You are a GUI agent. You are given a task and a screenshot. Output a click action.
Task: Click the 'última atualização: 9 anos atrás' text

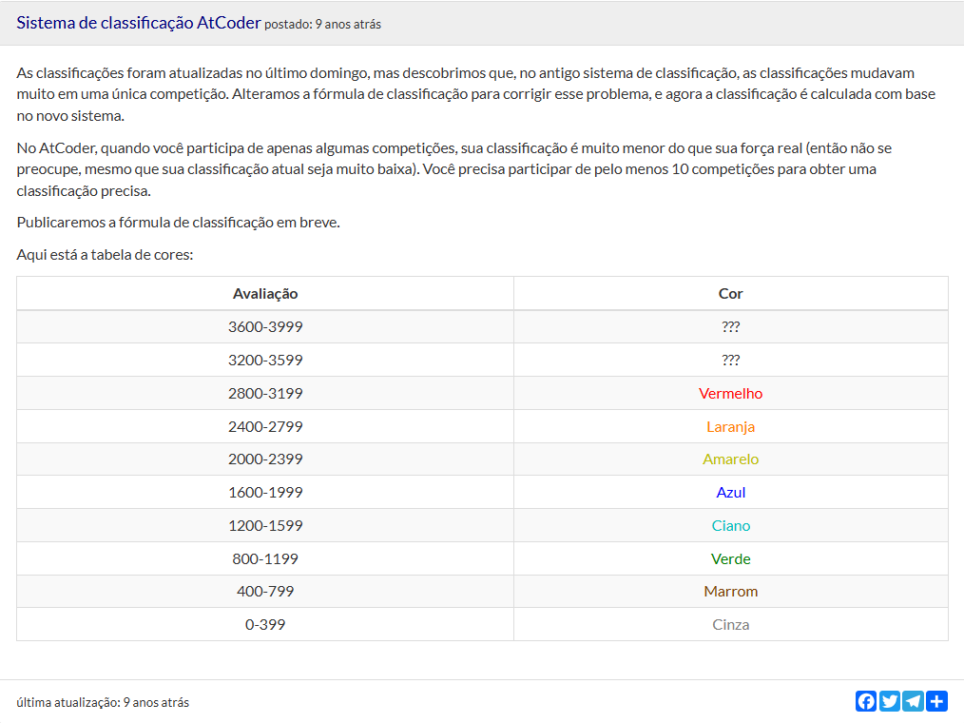tap(103, 703)
